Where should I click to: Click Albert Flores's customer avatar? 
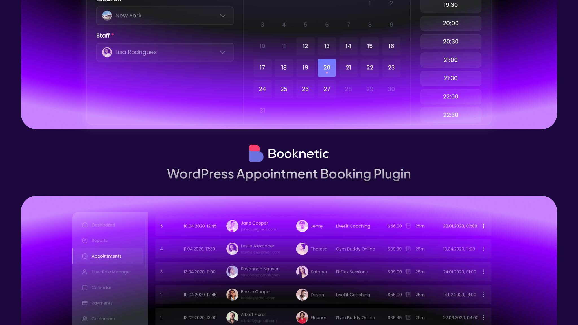coord(232,317)
